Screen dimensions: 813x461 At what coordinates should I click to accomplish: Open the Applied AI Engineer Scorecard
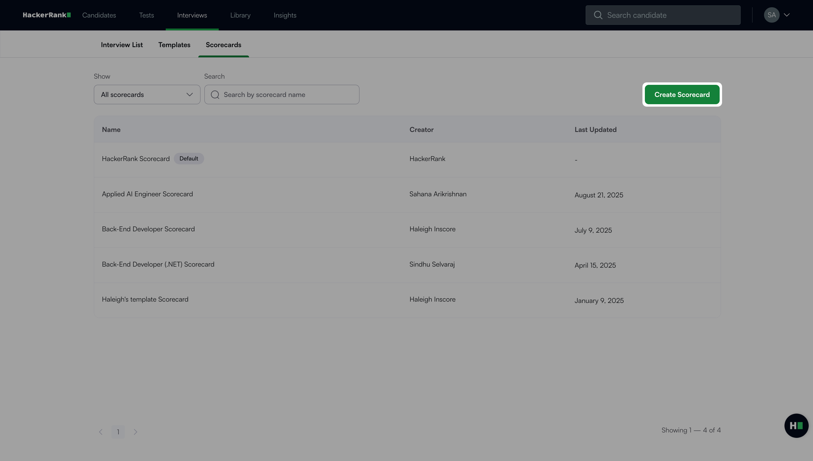(147, 194)
